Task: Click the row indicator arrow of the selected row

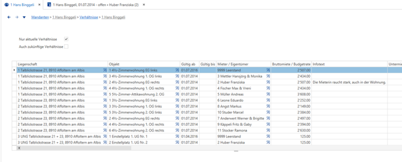Action: point(14,70)
